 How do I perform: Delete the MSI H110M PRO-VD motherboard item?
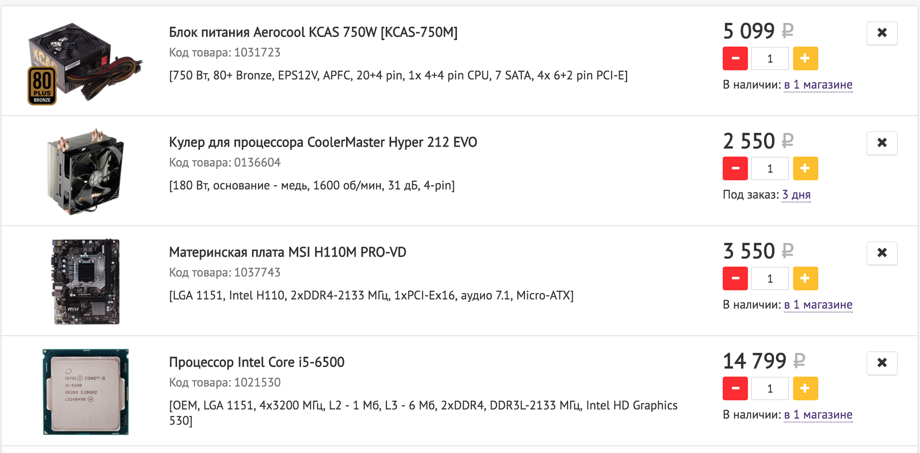pos(882,253)
